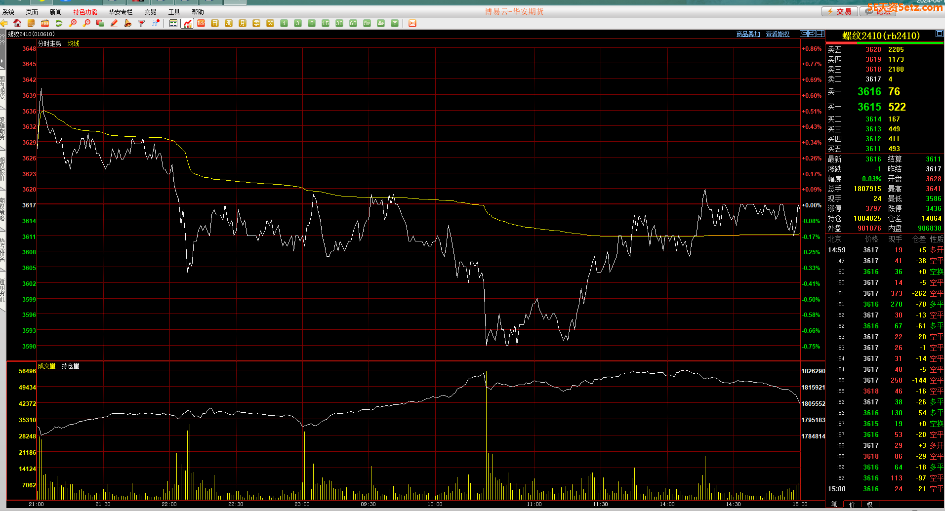Click the zoom in magnifier icon
Image resolution: width=945 pixels, height=511 pixels.
(x=73, y=23)
